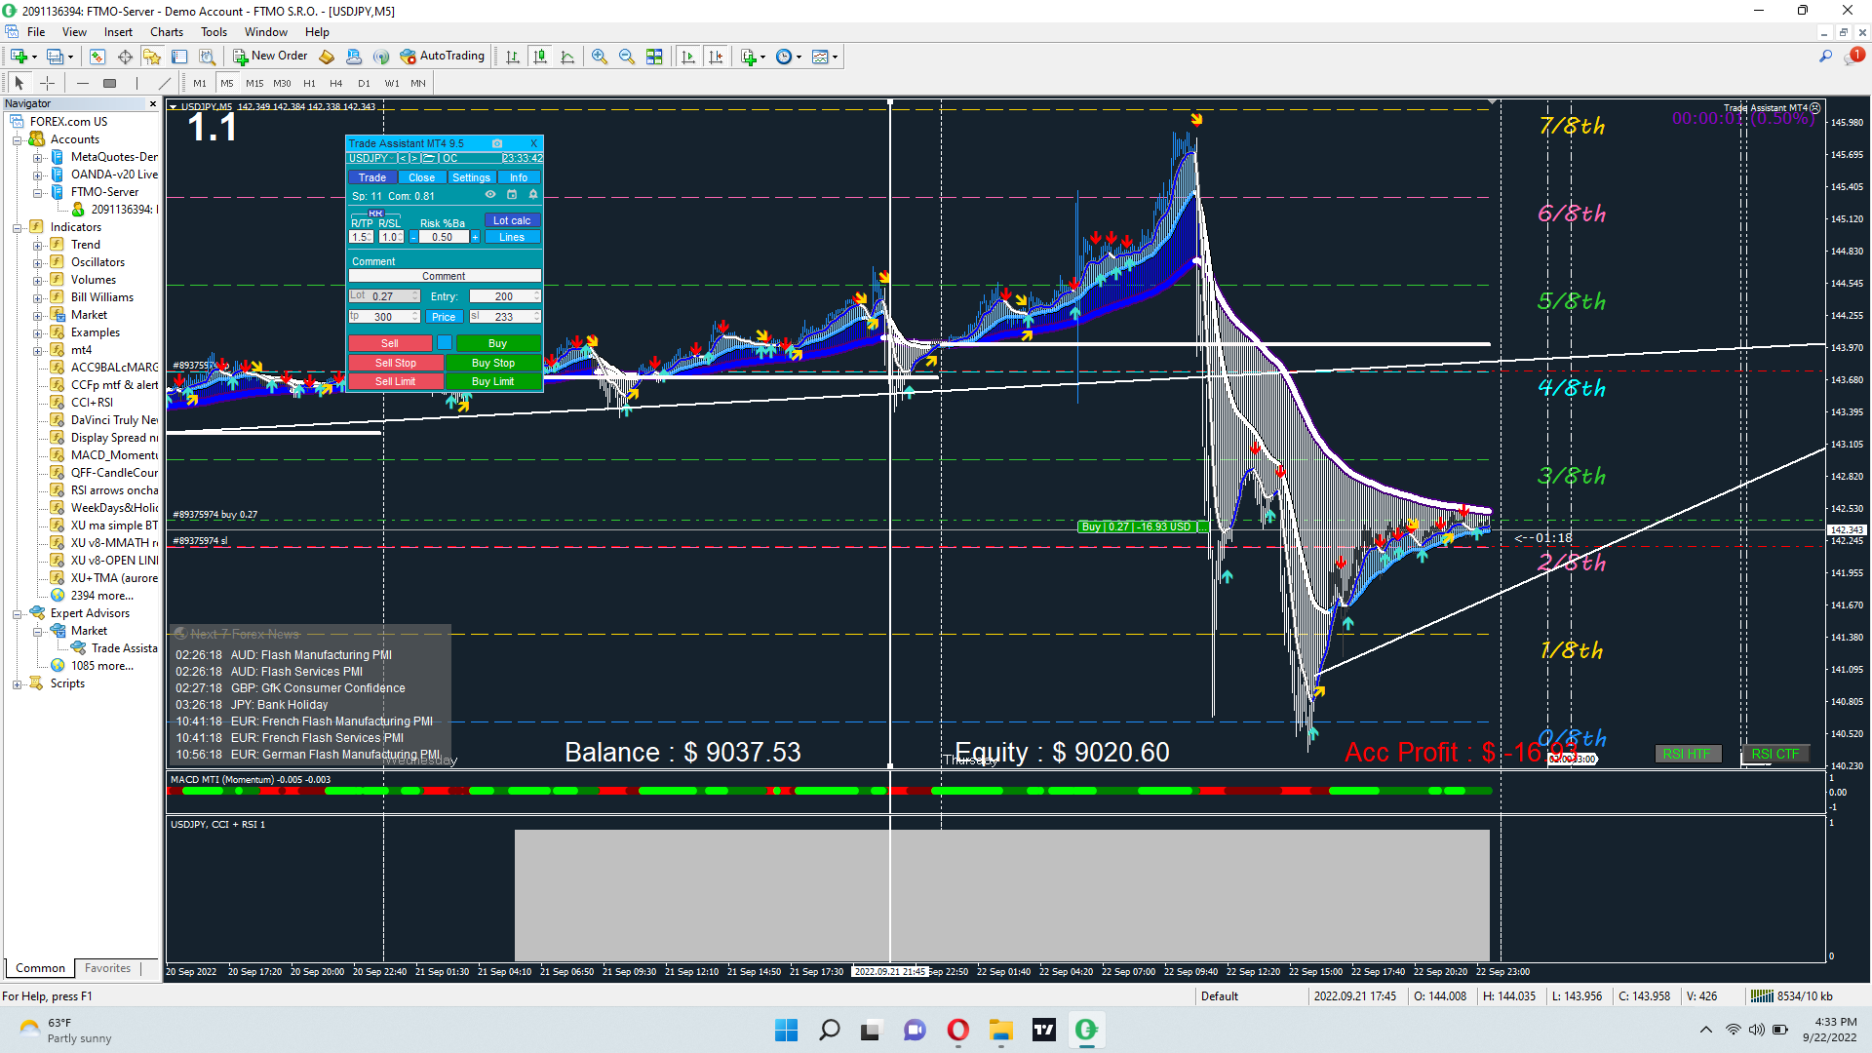Select the Crosshair cursor tool
The image size is (1872, 1053).
(x=47, y=83)
